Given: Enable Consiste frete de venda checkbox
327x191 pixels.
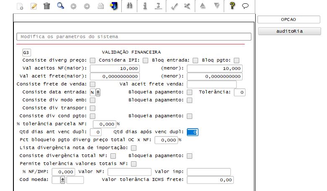Looking at the screenshot, I should pyautogui.click(x=93, y=84).
